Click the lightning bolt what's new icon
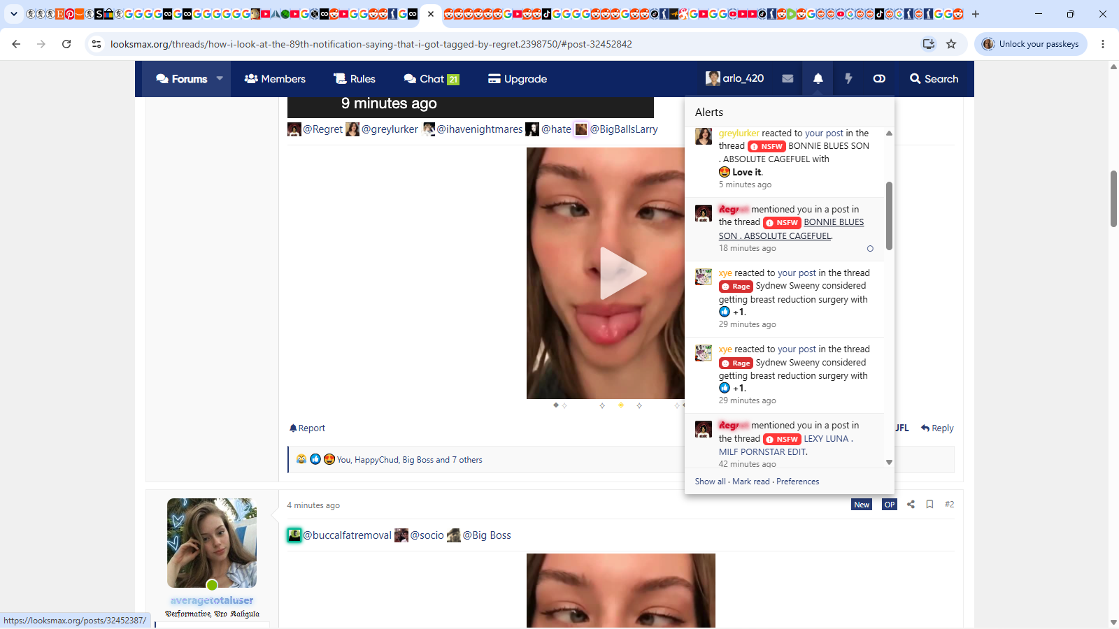This screenshot has width=1119, height=629. [x=848, y=79]
